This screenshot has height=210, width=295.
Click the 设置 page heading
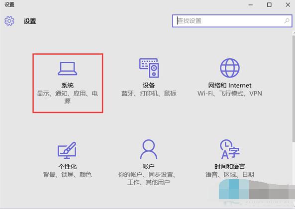30,21
